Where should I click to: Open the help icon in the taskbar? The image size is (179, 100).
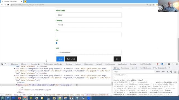(x=8, y=98)
